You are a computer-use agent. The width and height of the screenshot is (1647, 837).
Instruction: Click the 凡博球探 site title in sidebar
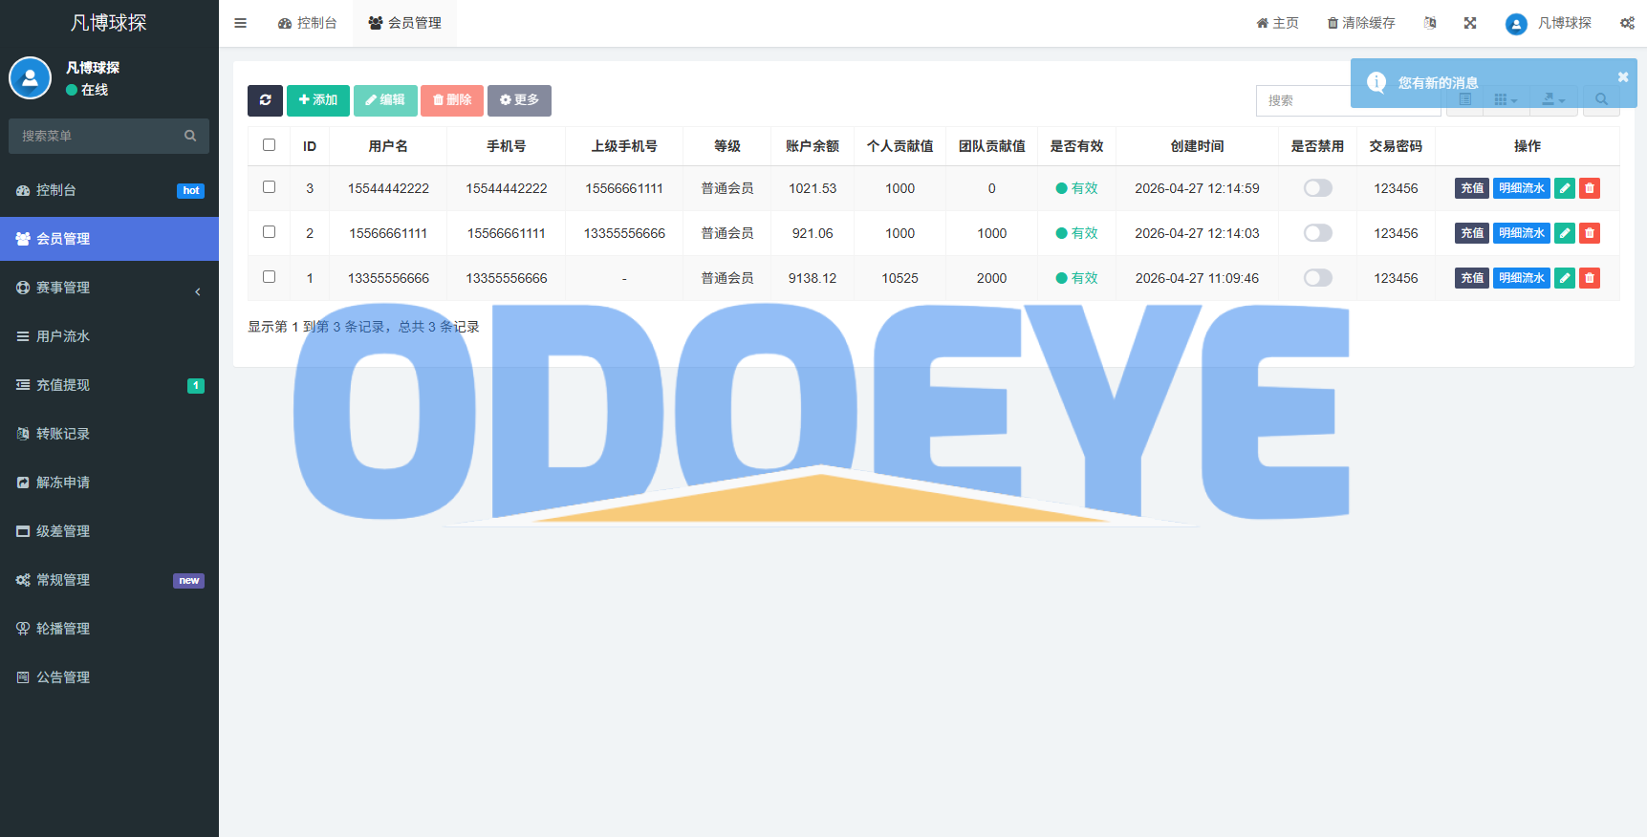click(109, 23)
